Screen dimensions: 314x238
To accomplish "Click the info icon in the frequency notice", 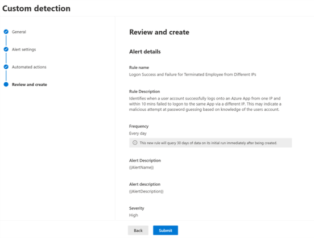I will click(x=135, y=143).
